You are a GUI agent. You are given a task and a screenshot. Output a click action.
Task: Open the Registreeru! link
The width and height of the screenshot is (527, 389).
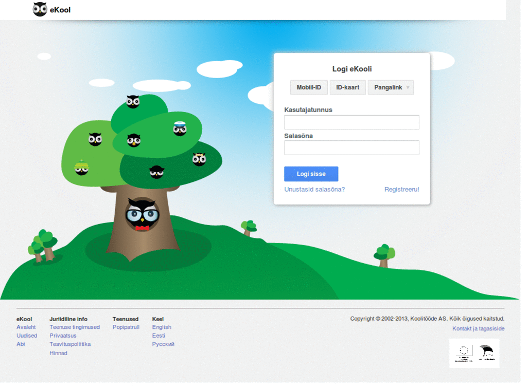pos(401,189)
